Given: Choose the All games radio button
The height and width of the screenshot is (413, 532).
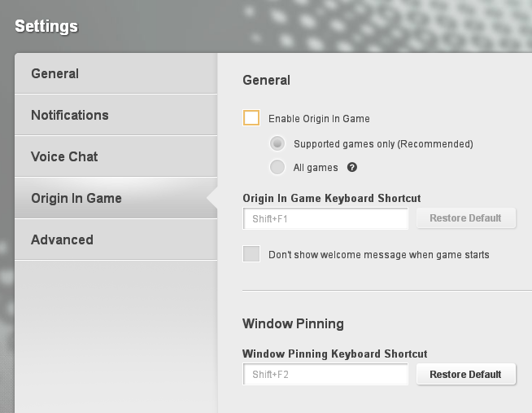Looking at the screenshot, I should pos(277,168).
